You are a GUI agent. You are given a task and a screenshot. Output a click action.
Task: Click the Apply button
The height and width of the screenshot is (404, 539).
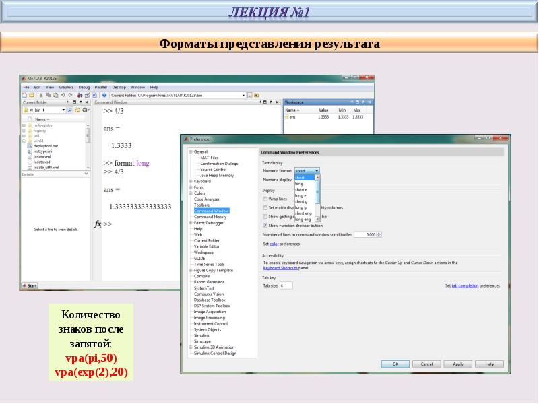[x=458, y=364]
